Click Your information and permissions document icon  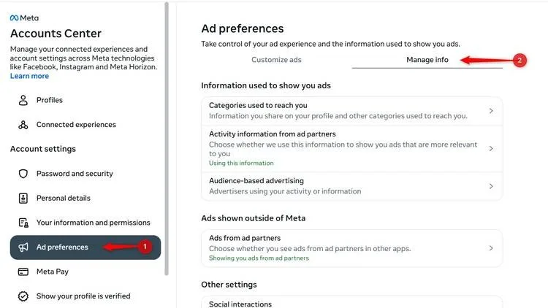tap(23, 223)
